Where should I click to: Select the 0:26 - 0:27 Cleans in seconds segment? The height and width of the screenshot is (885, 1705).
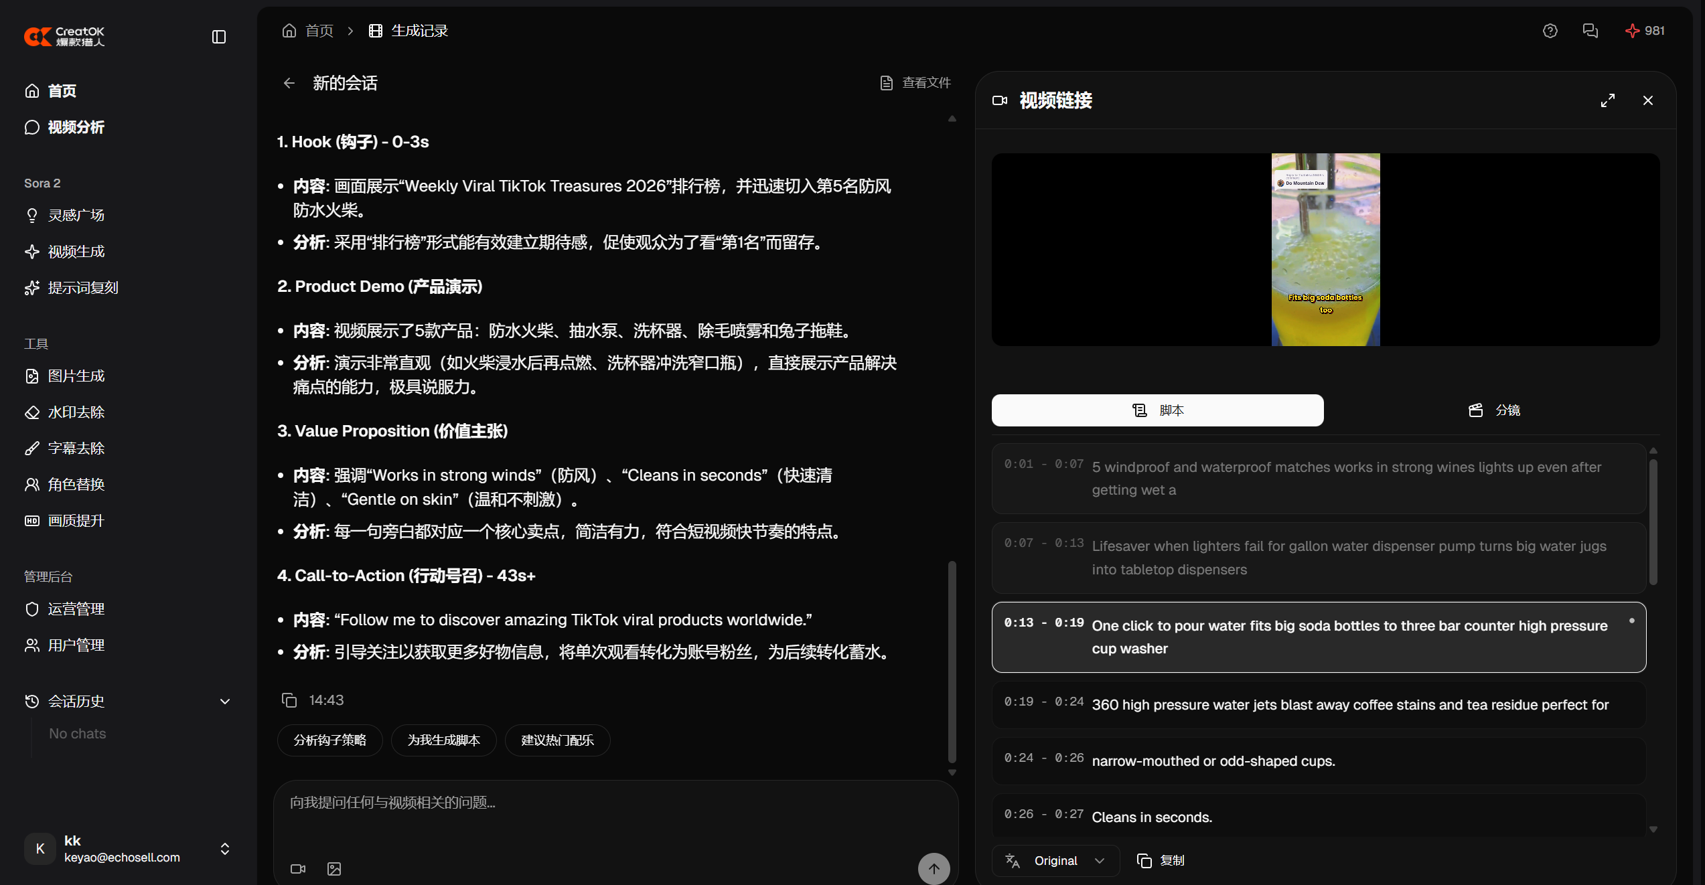point(1319,816)
